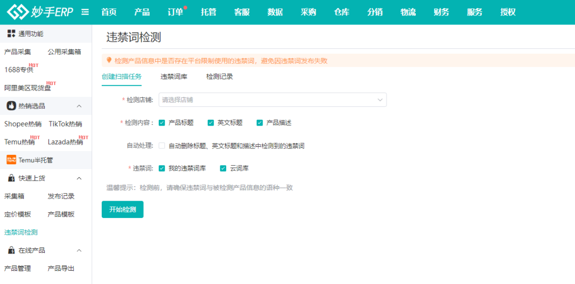Open 1688专供 sidebar link
The width and height of the screenshot is (575, 284).
(x=19, y=70)
